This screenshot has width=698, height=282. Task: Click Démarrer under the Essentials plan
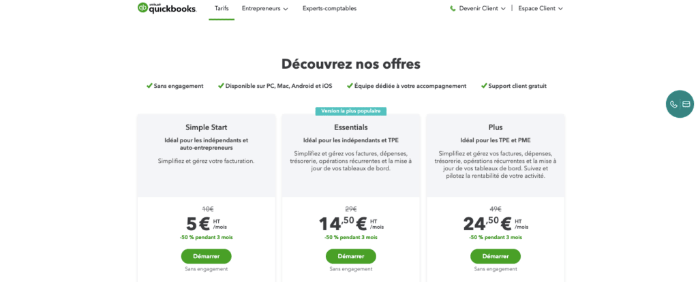pyautogui.click(x=350, y=256)
